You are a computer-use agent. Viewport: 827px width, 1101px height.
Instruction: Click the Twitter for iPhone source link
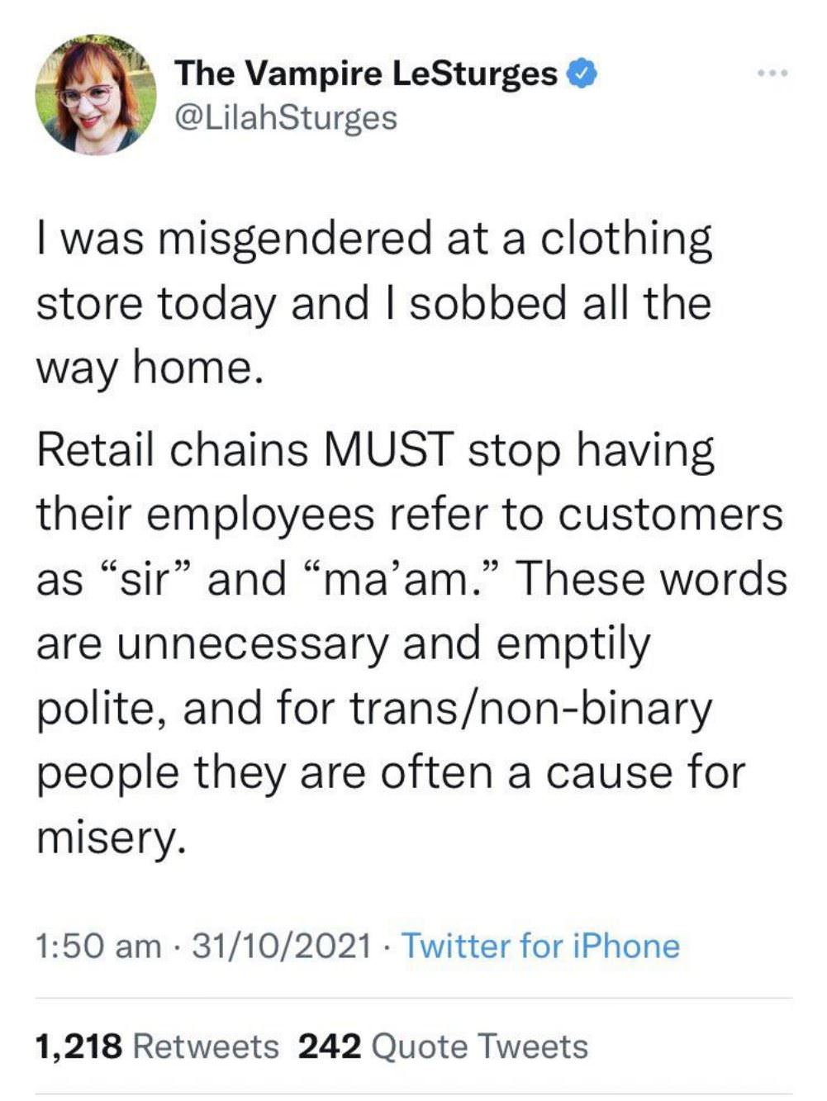540,946
